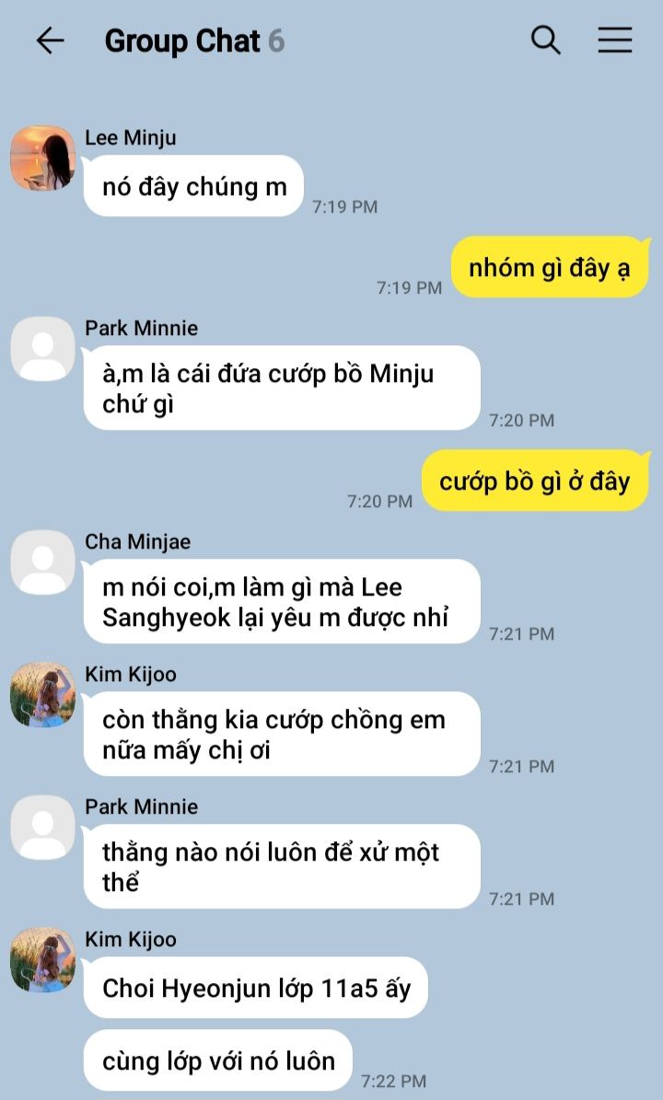Tap the yellow bubble 'cướp bồ gì ở đây'
Screen dimensions: 663x1100
pos(535,481)
